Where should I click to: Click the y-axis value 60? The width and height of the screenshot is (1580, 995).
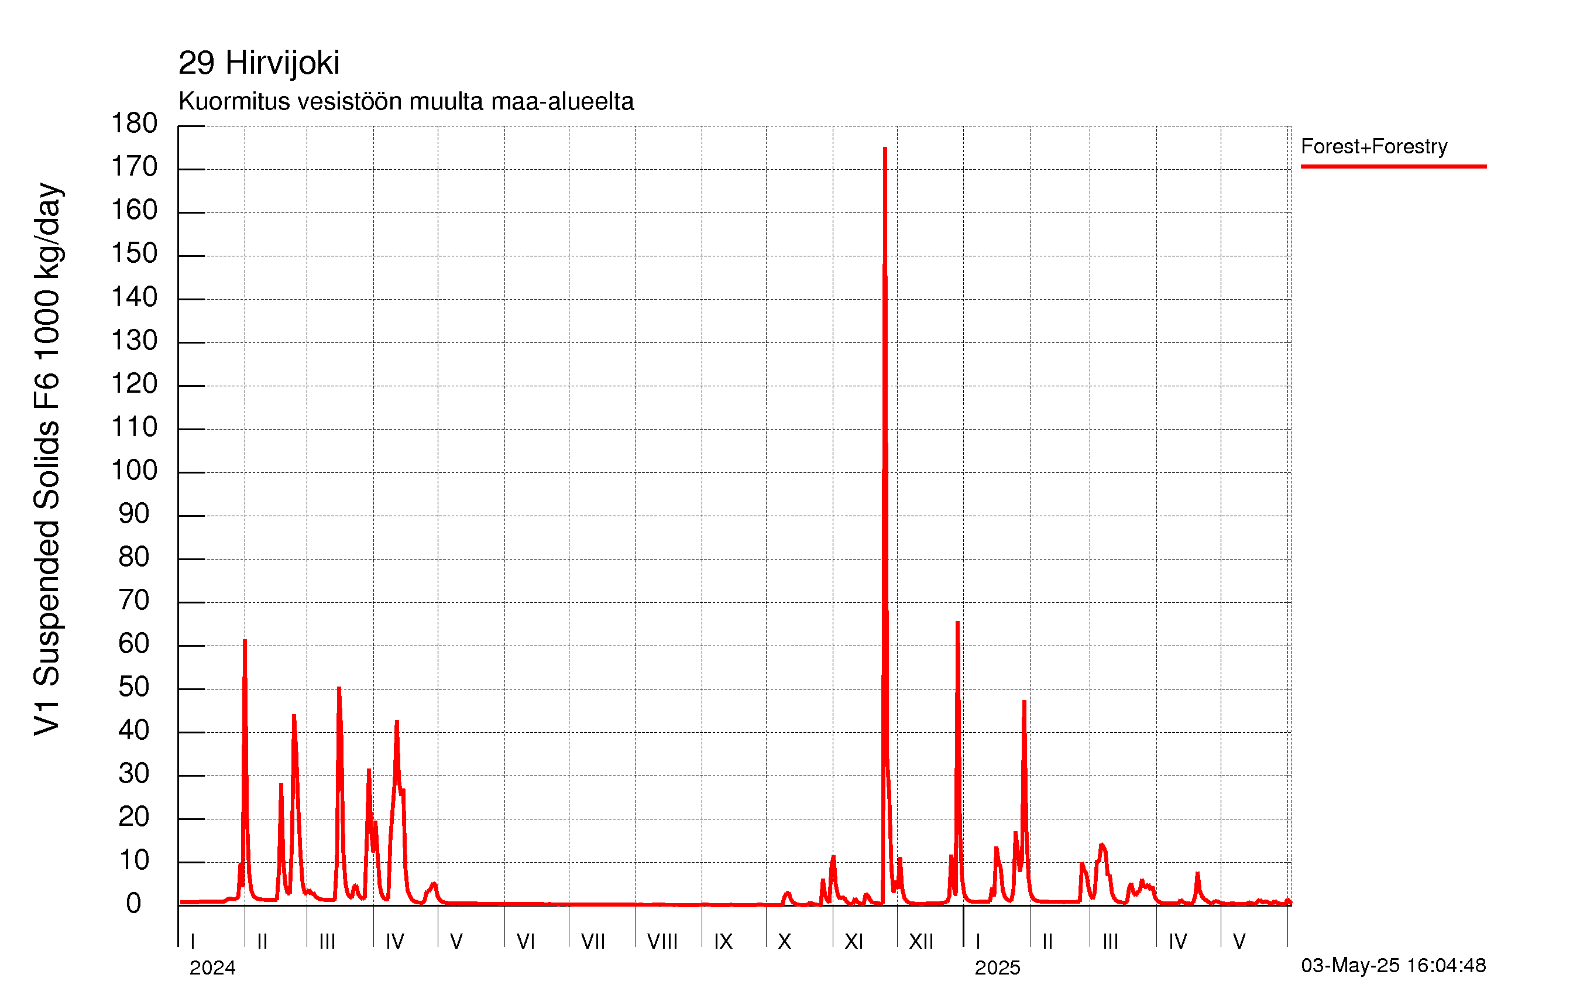click(x=134, y=644)
